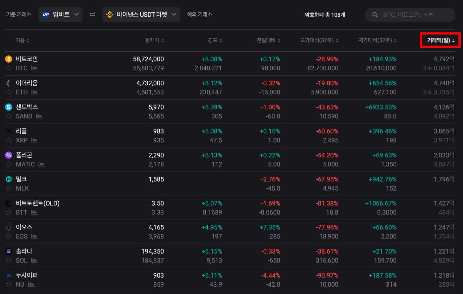Click the Milk MLK coin logo
This screenshot has height=294, width=463.
click(x=9, y=179)
